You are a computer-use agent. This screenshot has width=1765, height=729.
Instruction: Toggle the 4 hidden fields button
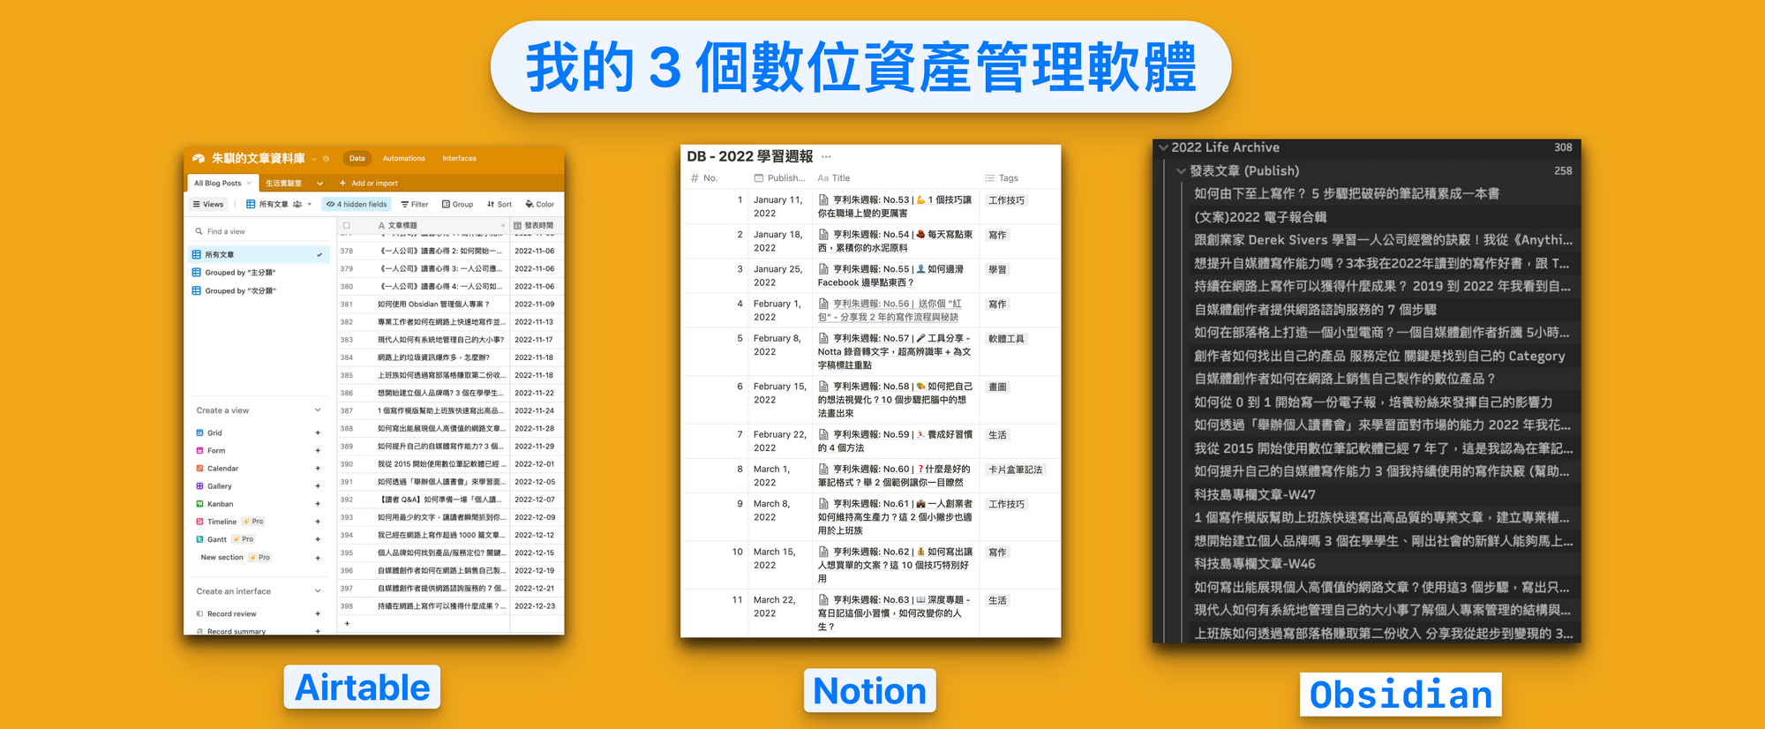[357, 204]
